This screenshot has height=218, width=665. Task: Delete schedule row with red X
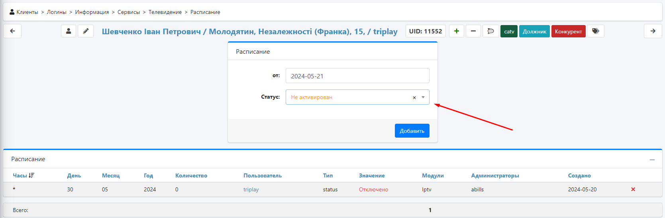coord(633,189)
